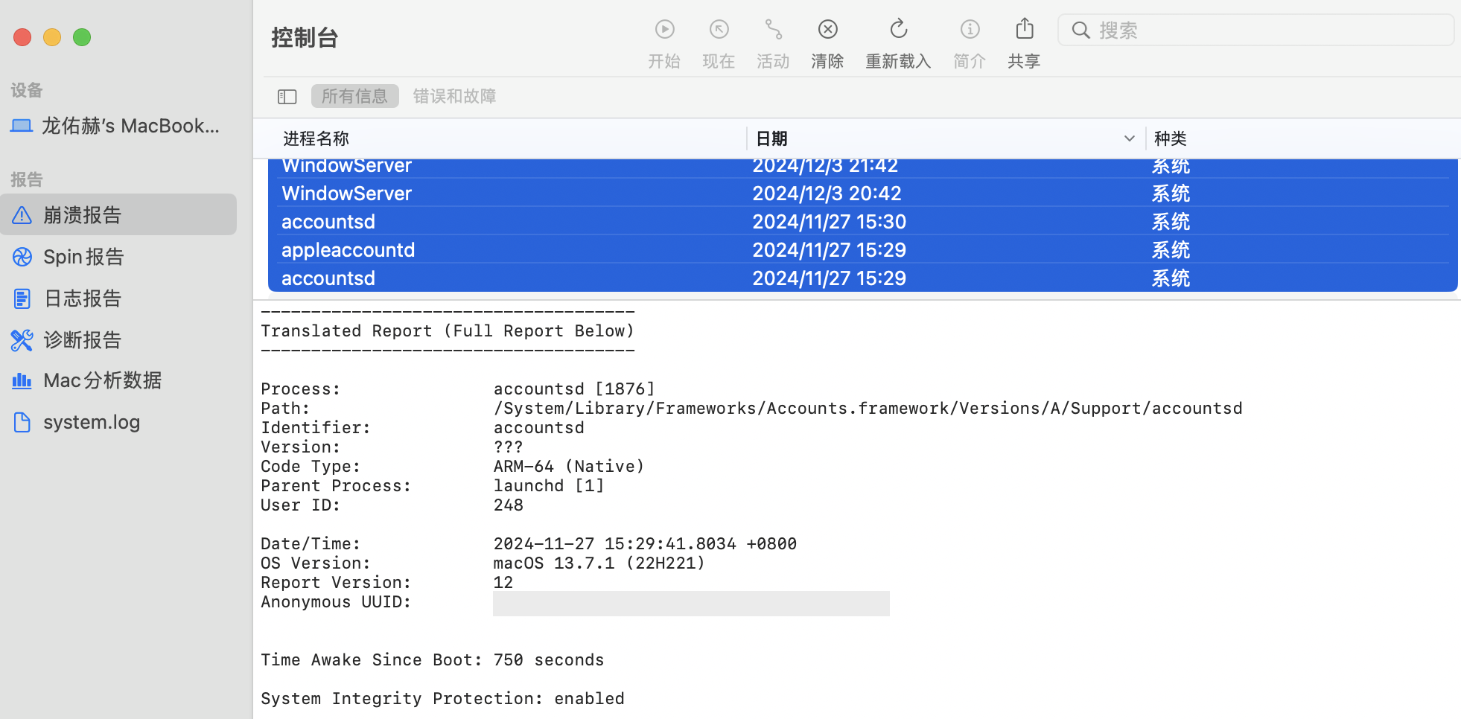Click the Reload (重新载入) icon
Viewport: 1461px width, 719px height.
pyautogui.click(x=898, y=30)
